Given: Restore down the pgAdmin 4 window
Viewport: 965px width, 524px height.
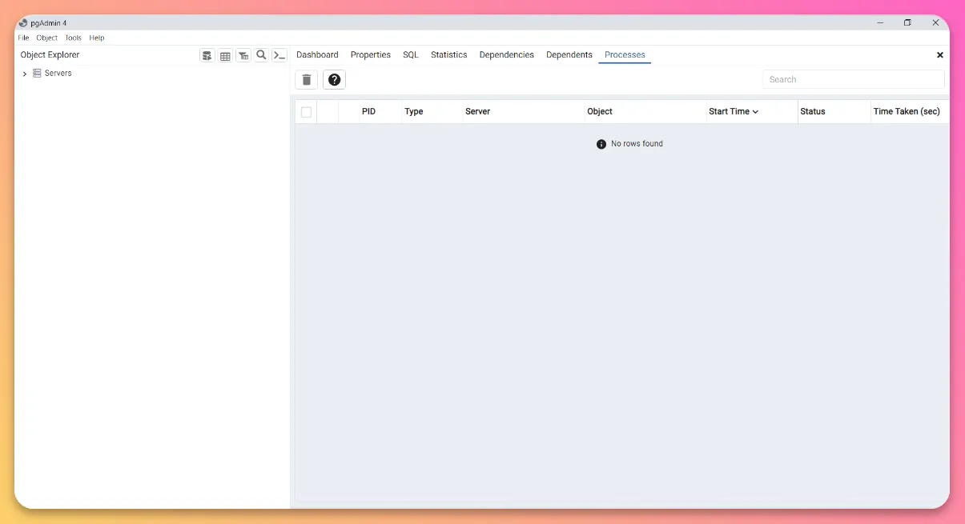Looking at the screenshot, I should (x=907, y=23).
